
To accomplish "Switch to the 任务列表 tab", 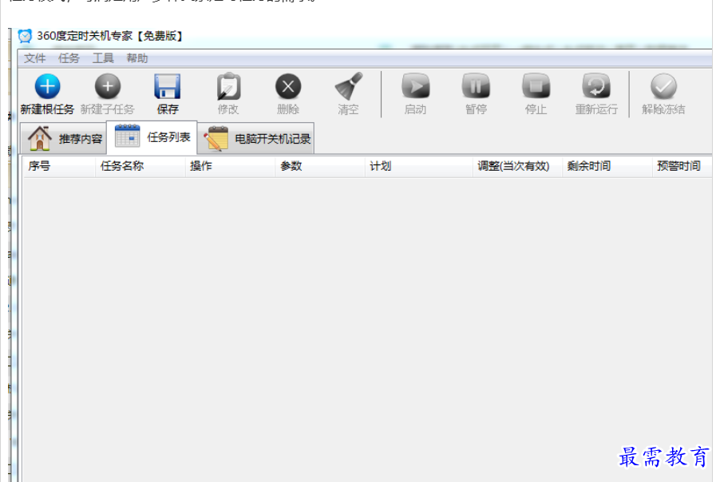I will [x=152, y=136].
